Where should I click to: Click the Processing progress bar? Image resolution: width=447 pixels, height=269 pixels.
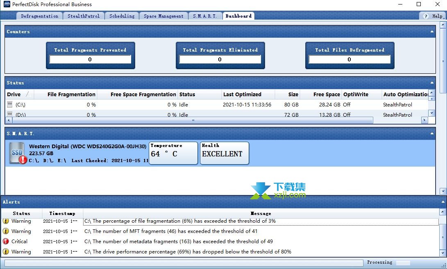[184, 263]
